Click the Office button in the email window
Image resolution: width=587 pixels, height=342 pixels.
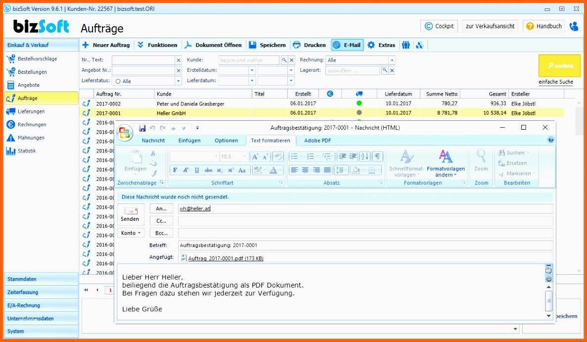point(124,133)
